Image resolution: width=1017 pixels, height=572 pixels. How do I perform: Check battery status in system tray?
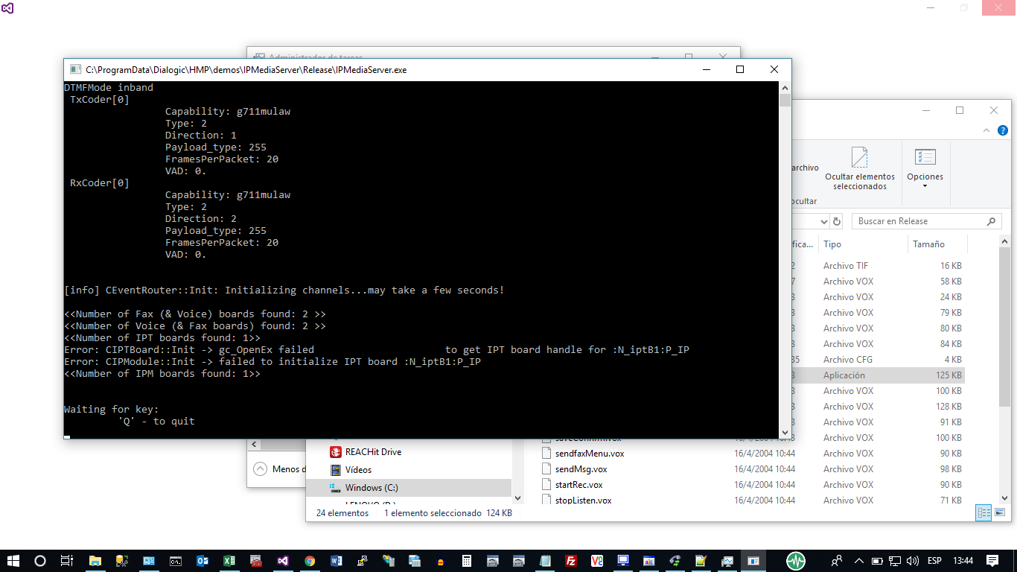(877, 561)
